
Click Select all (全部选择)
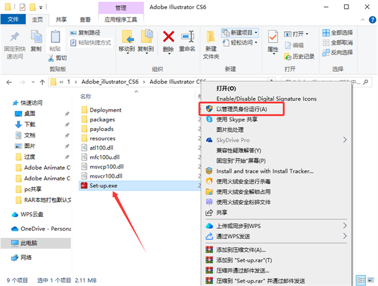pyautogui.click(x=338, y=33)
